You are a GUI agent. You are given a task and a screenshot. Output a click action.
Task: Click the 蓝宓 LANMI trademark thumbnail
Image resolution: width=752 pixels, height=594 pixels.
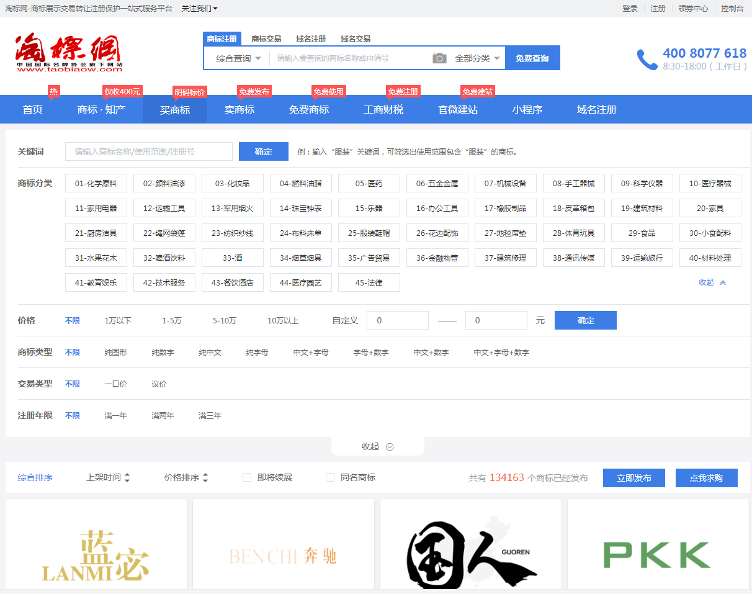pos(96,546)
